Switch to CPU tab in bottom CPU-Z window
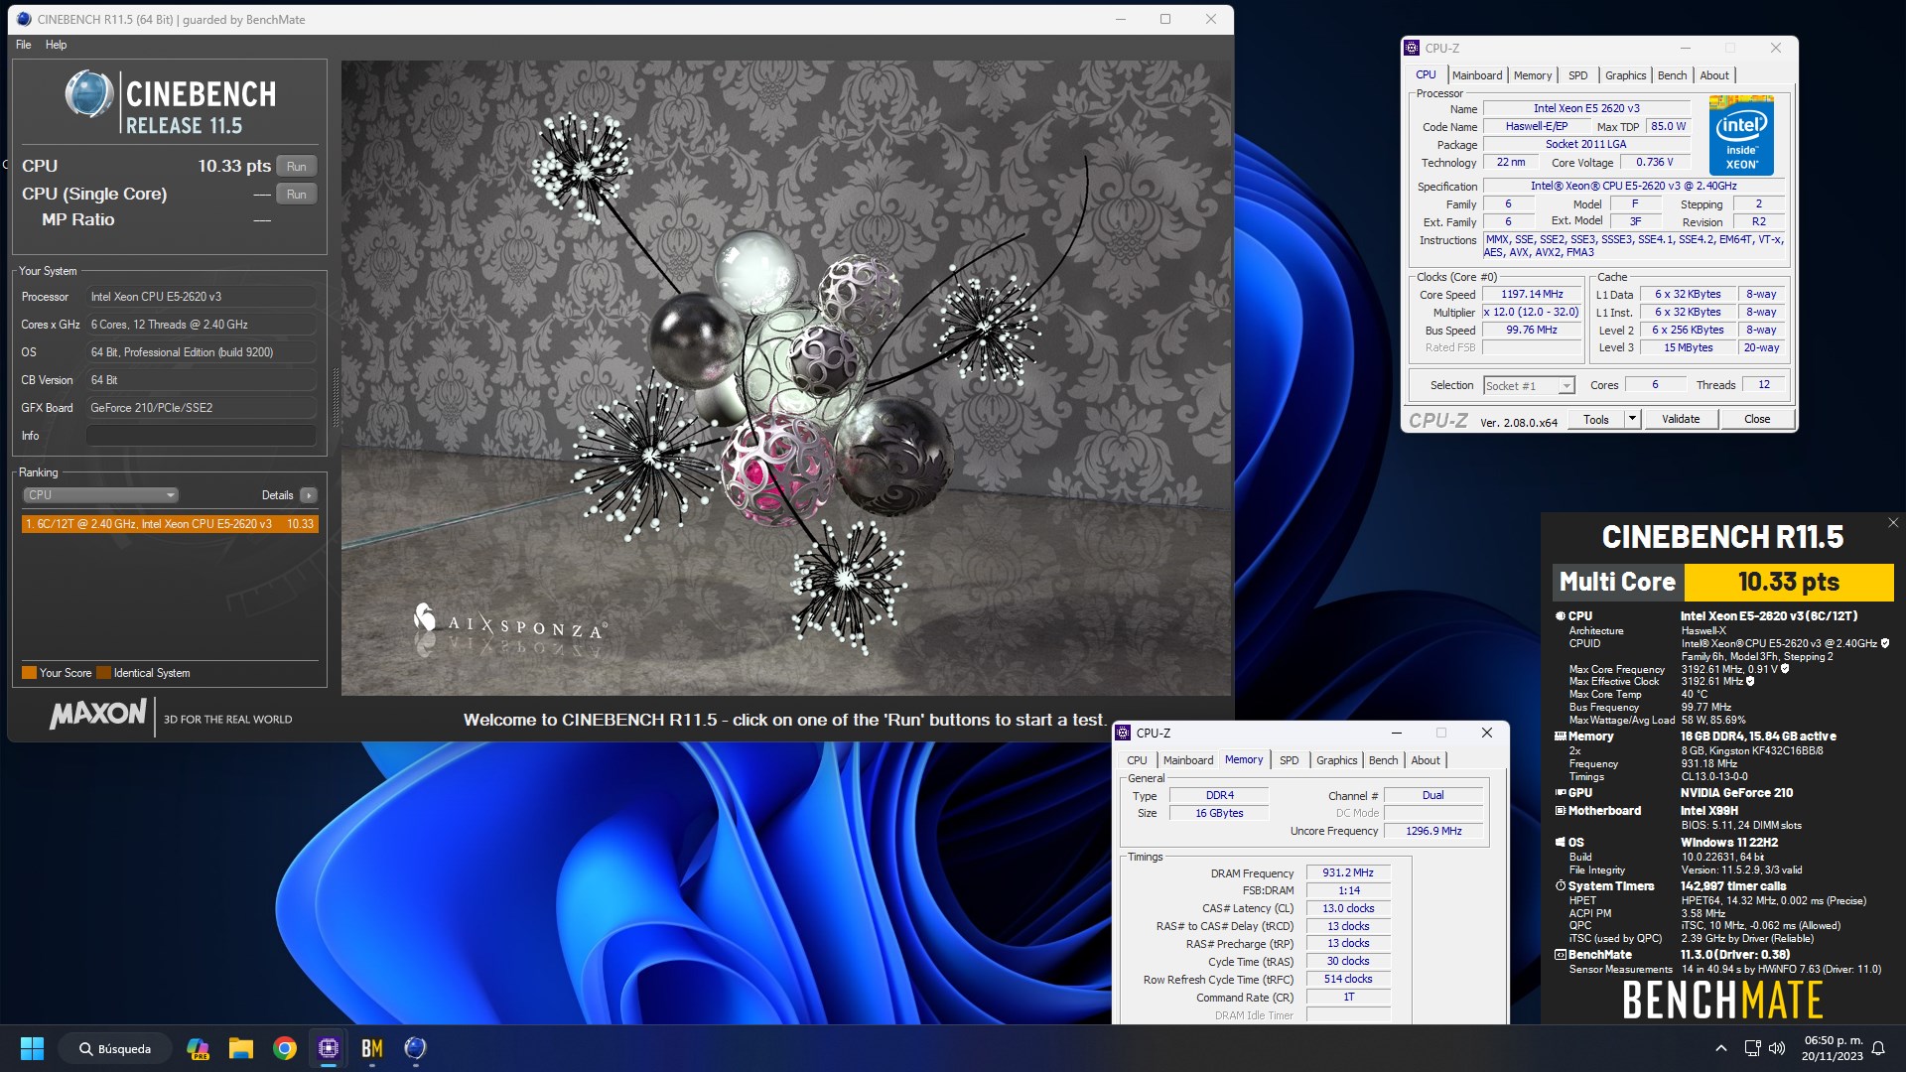The height and width of the screenshot is (1072, 1906). (1137, 760)
